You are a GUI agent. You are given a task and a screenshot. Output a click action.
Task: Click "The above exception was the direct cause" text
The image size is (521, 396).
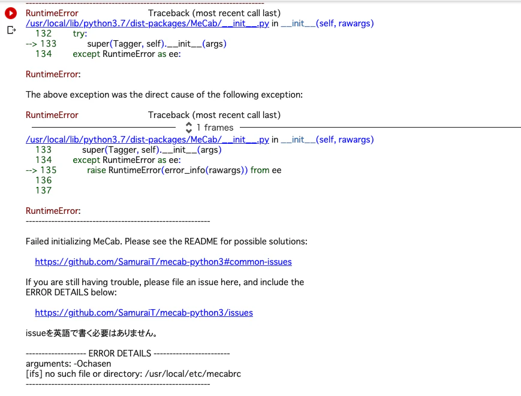pos(164,95)
